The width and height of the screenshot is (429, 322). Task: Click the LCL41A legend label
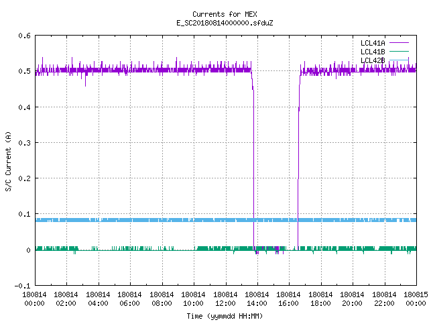pyautogui.click(x=373, y=43)
